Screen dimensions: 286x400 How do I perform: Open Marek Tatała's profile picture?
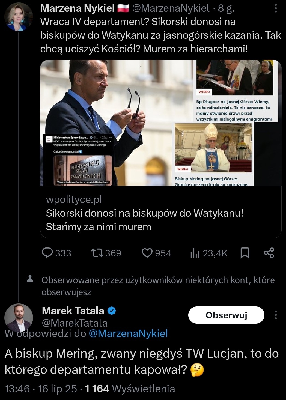19,317
